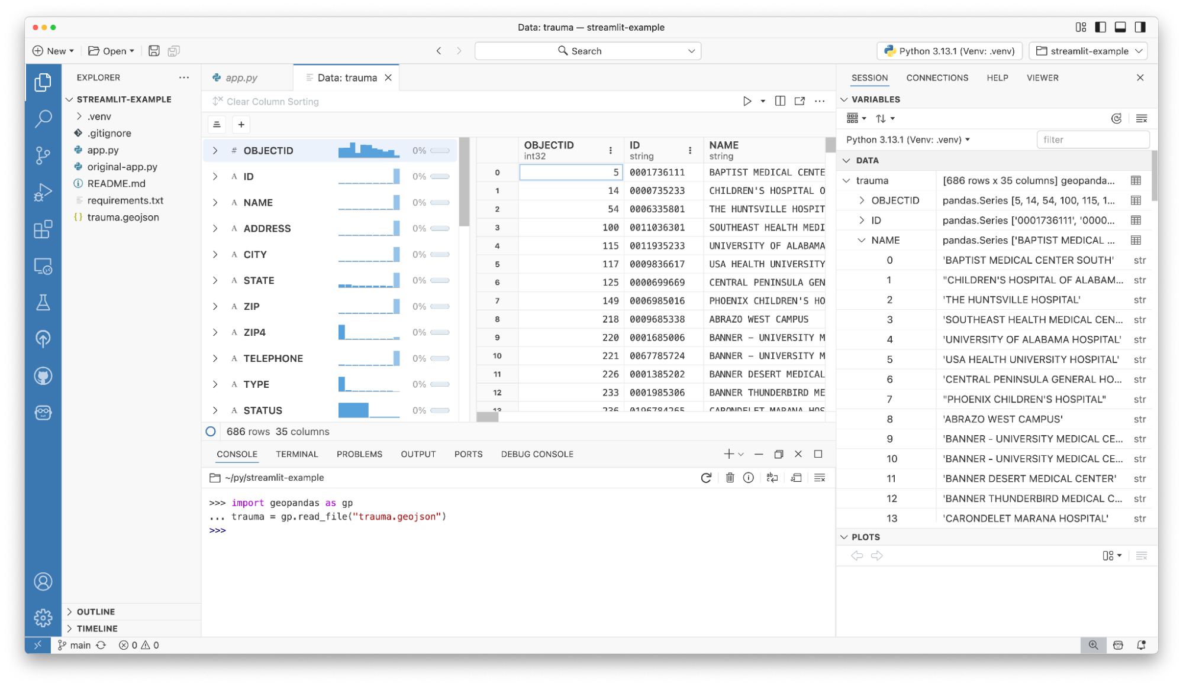Screen dimensions: 1183x687
Task: Open data viewer for trauma variable
Action: click(x=1136, y=180)
